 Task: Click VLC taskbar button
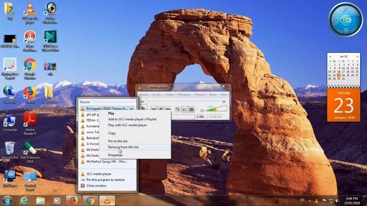(107, 201)
